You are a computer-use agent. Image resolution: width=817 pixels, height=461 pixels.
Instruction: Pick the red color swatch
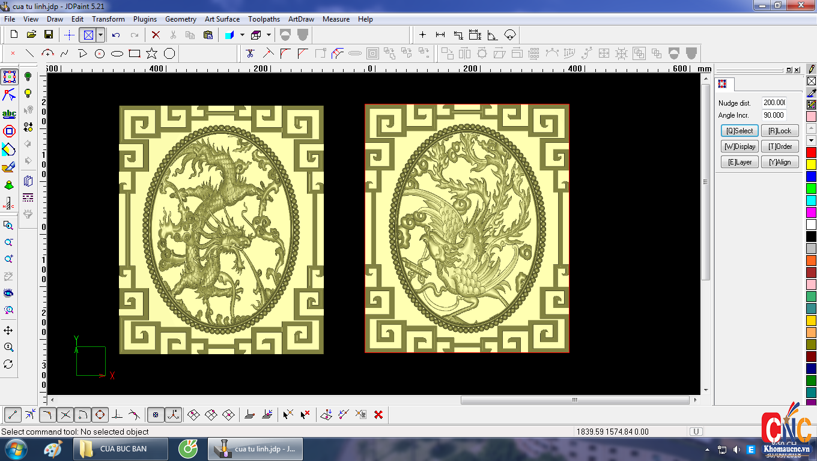[x=811, y=152]
